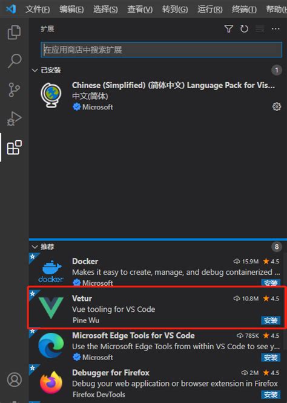Click the Vetur green V icon
This screenshot has height=403, width=287.
(x=51, y=308)
